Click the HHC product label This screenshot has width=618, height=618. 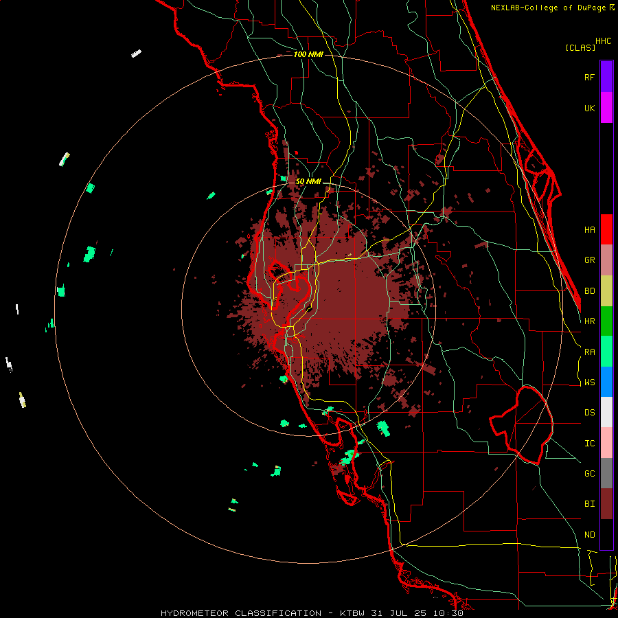(x=603, y=41)
